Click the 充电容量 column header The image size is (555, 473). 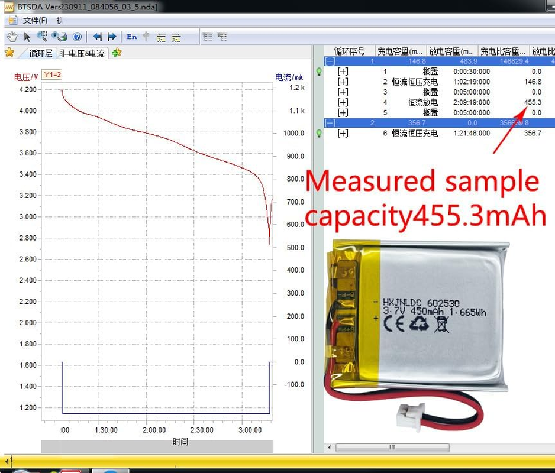401,51
